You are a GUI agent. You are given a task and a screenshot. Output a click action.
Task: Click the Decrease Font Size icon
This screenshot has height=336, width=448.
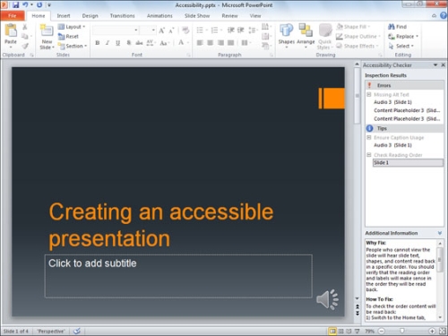point(171,30)
